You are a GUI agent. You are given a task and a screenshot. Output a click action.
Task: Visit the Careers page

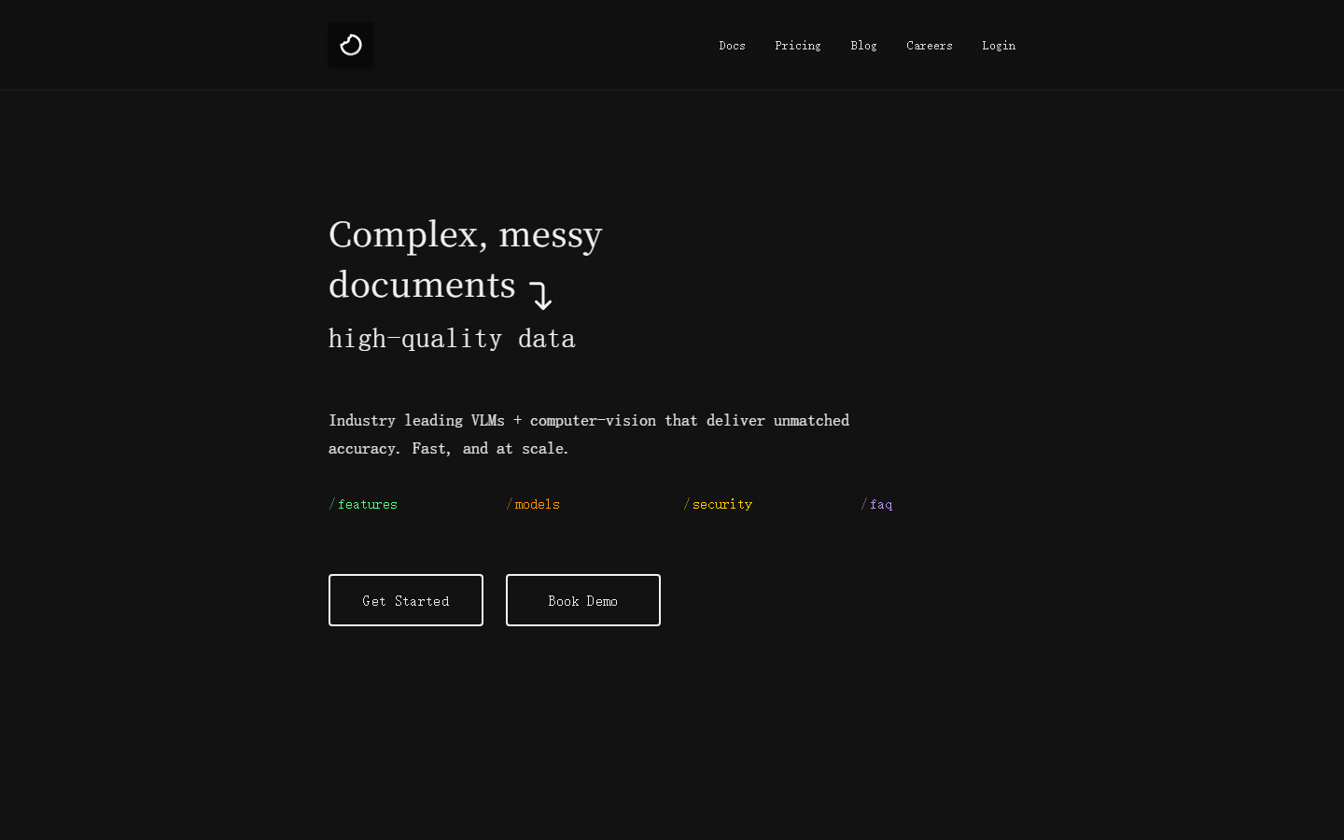coord(930,46)
